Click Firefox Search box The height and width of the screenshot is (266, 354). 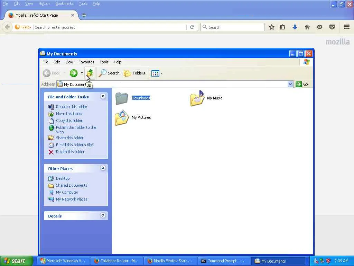(232, 27)
